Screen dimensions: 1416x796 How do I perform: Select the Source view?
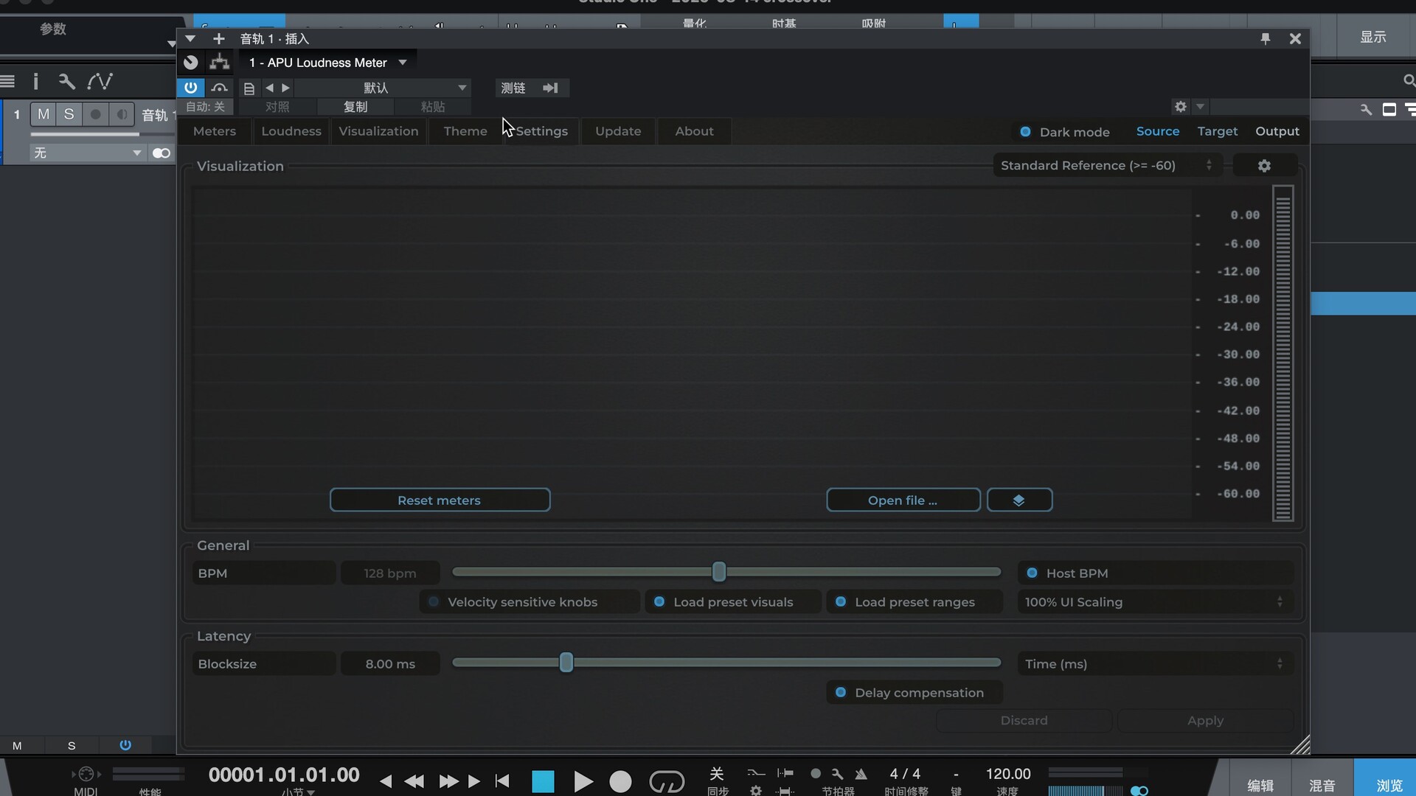pyautogui.click(x=1158, y=131)
